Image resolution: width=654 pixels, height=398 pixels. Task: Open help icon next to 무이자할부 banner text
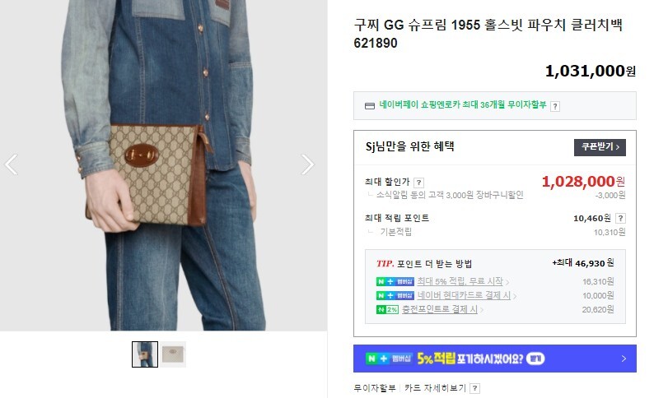[554, 106]
